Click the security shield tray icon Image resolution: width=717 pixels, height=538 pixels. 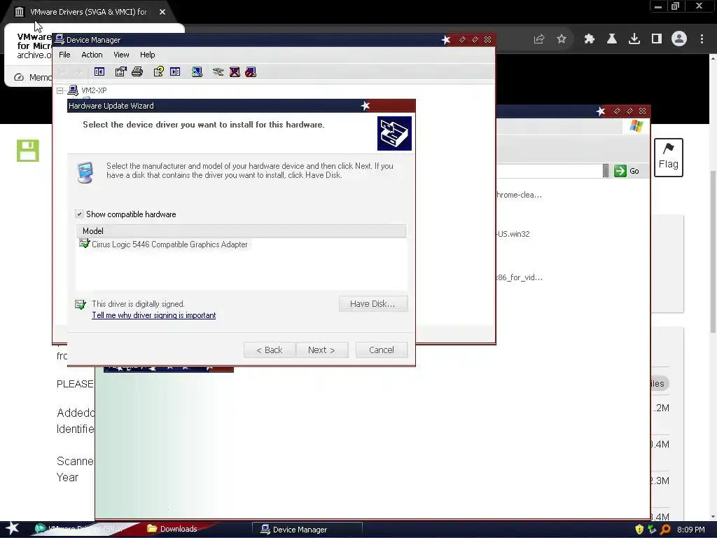click(x=639, y=530)
